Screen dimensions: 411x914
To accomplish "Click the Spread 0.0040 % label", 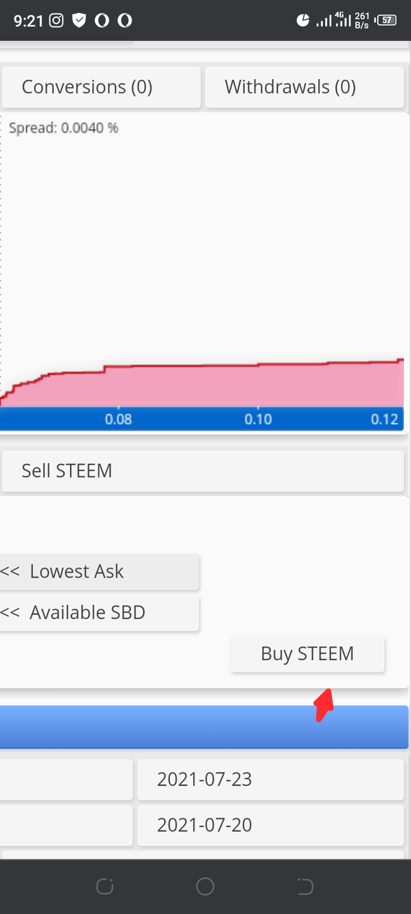I will coord(64,128).
